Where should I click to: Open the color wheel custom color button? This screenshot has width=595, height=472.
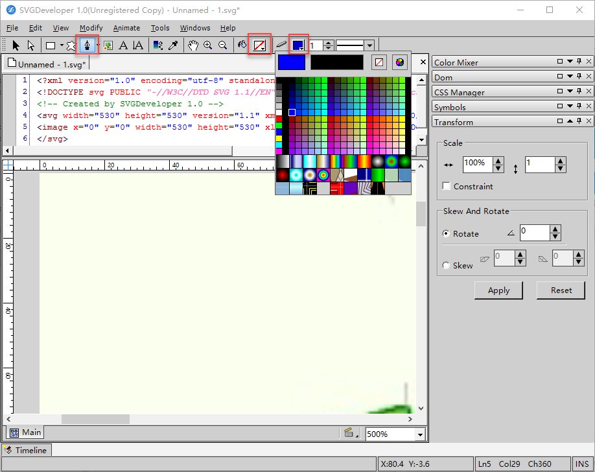pos(399,62)
